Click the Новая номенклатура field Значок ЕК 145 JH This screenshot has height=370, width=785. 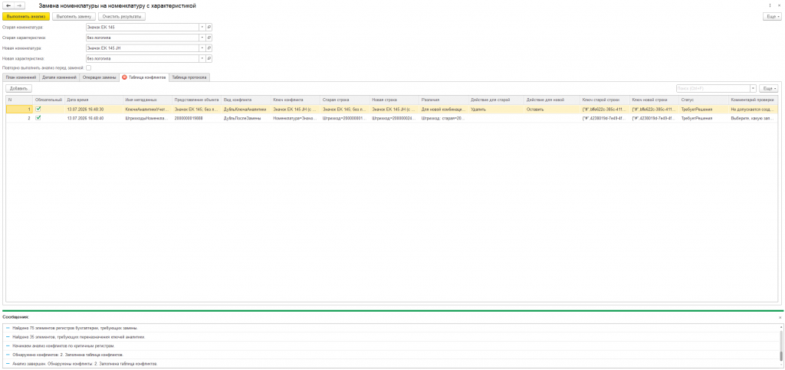(142, 48)
